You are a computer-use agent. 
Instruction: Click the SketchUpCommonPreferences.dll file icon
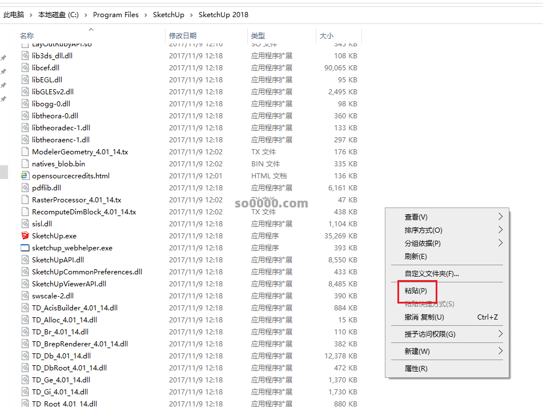pyautogui.click(x=25, y=272)
